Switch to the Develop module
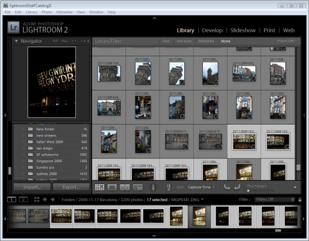Screen dimensions: 309x241 coord(212,30)
